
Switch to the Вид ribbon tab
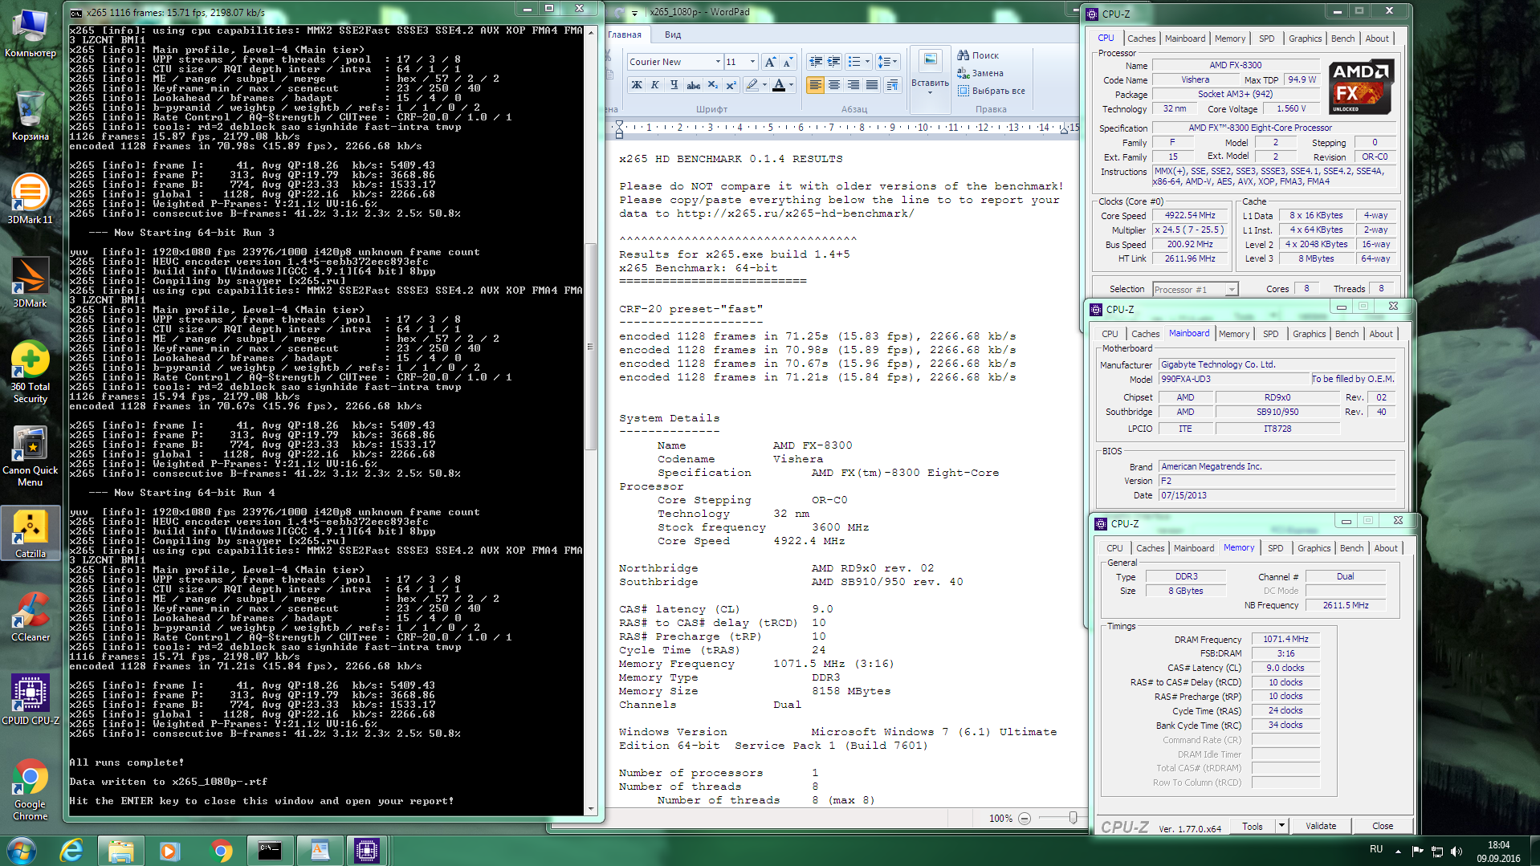point(673,35)
